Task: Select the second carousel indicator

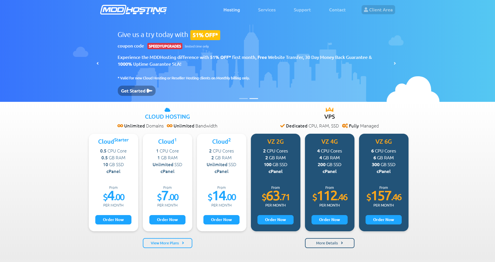Action: coord(254,98)
